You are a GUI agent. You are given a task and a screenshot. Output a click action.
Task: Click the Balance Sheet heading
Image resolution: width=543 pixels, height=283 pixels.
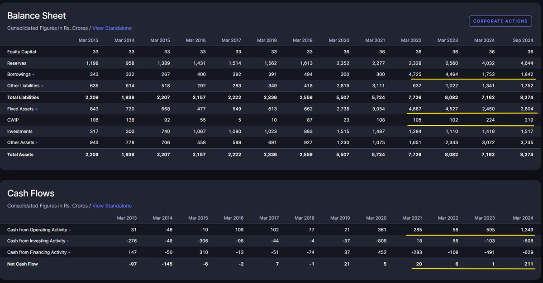(36, 15)
